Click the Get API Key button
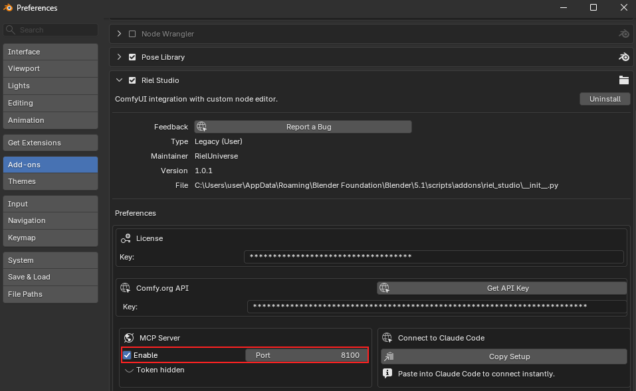Viewport: 636px width, 391px height. pos(502,288)
